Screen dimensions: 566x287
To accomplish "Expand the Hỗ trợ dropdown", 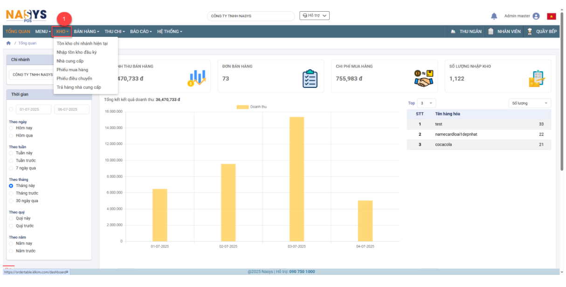I will tap(314, 16).
